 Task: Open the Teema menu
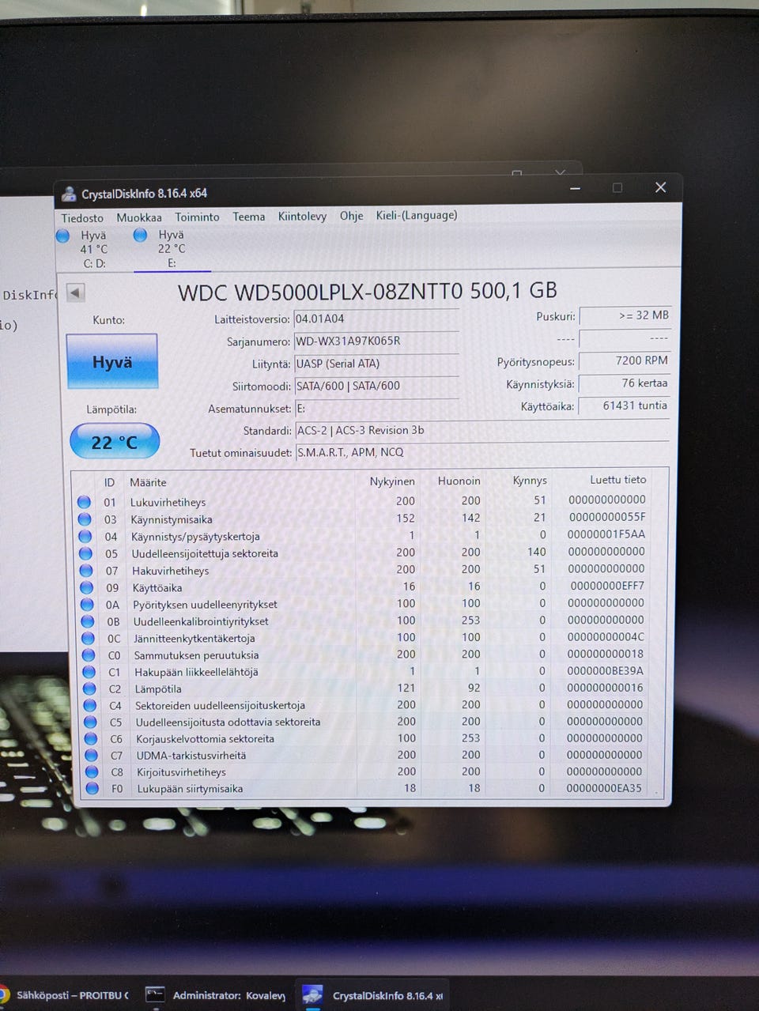point(248,217)
